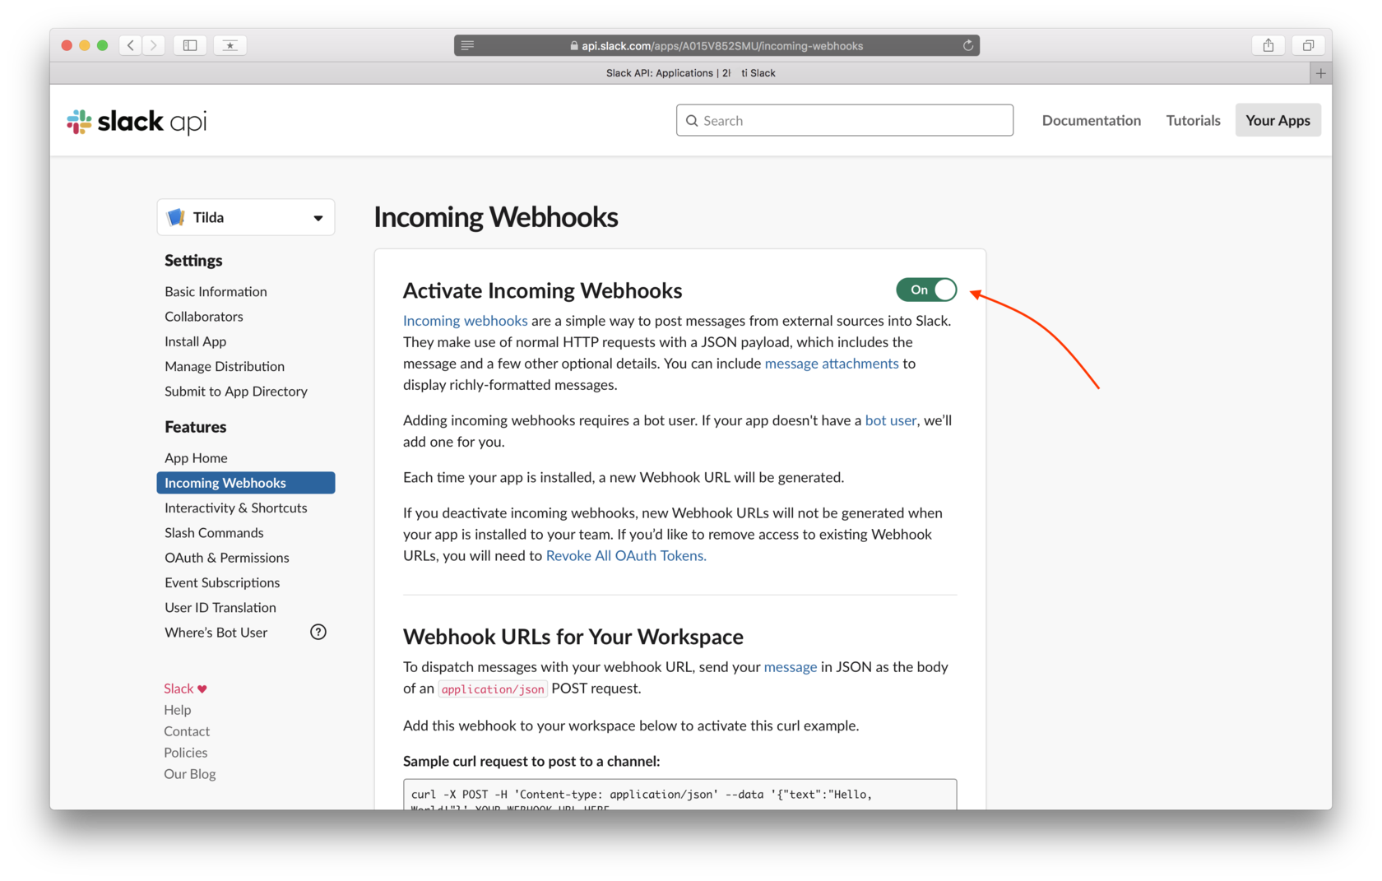Open Submit to App Directory

pyautogui.click(x=236, y=391)
